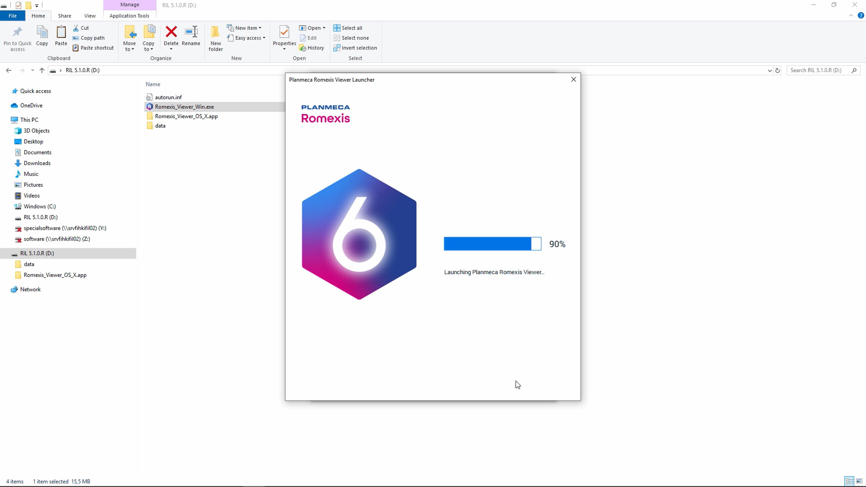The height and width of the screenshot is (487, 866).
Task: Open Quick access in navigation pane
Action: (35, 91)
